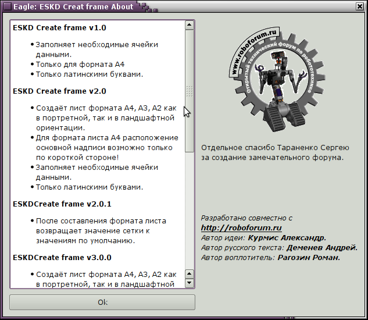368x320 pixels.
Task: Click Только латинскими буквами under v1.0
Action: 90,74
